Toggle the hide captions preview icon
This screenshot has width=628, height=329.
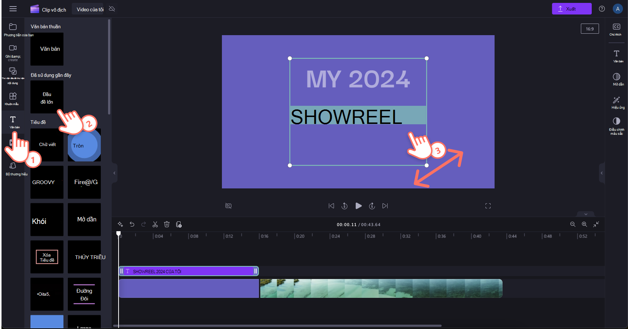pos(228,206)
